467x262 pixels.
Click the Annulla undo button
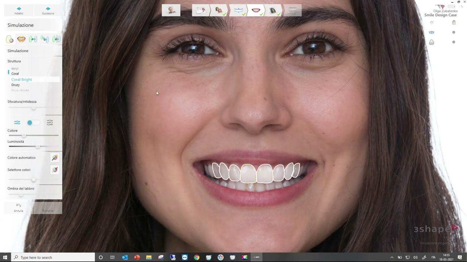[x=19, y=207]
